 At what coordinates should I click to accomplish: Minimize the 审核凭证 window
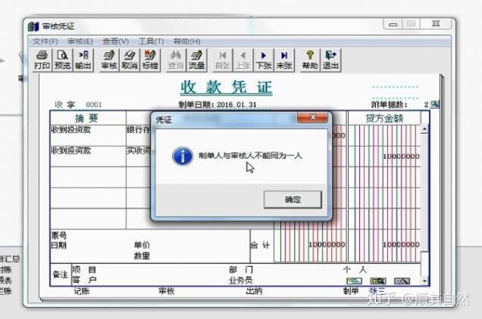click(x=393, y=24)
